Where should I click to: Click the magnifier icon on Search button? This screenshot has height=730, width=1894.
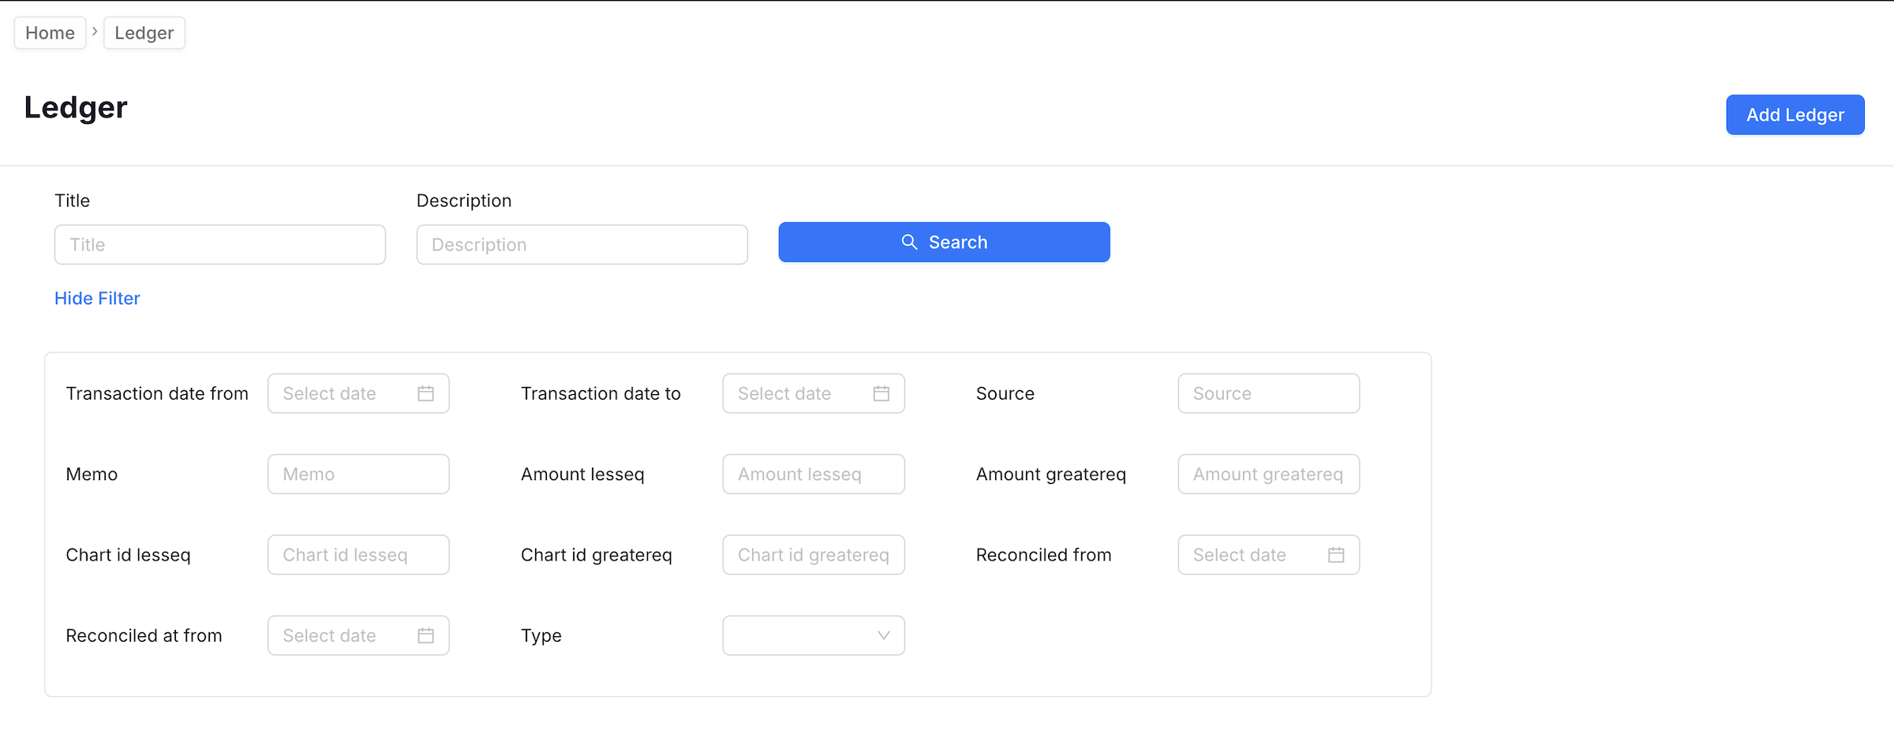(x=909, y=242)
